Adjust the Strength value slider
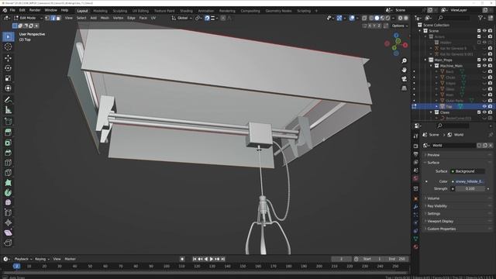The height and width of the screenshot is (279, 496). 470,189
